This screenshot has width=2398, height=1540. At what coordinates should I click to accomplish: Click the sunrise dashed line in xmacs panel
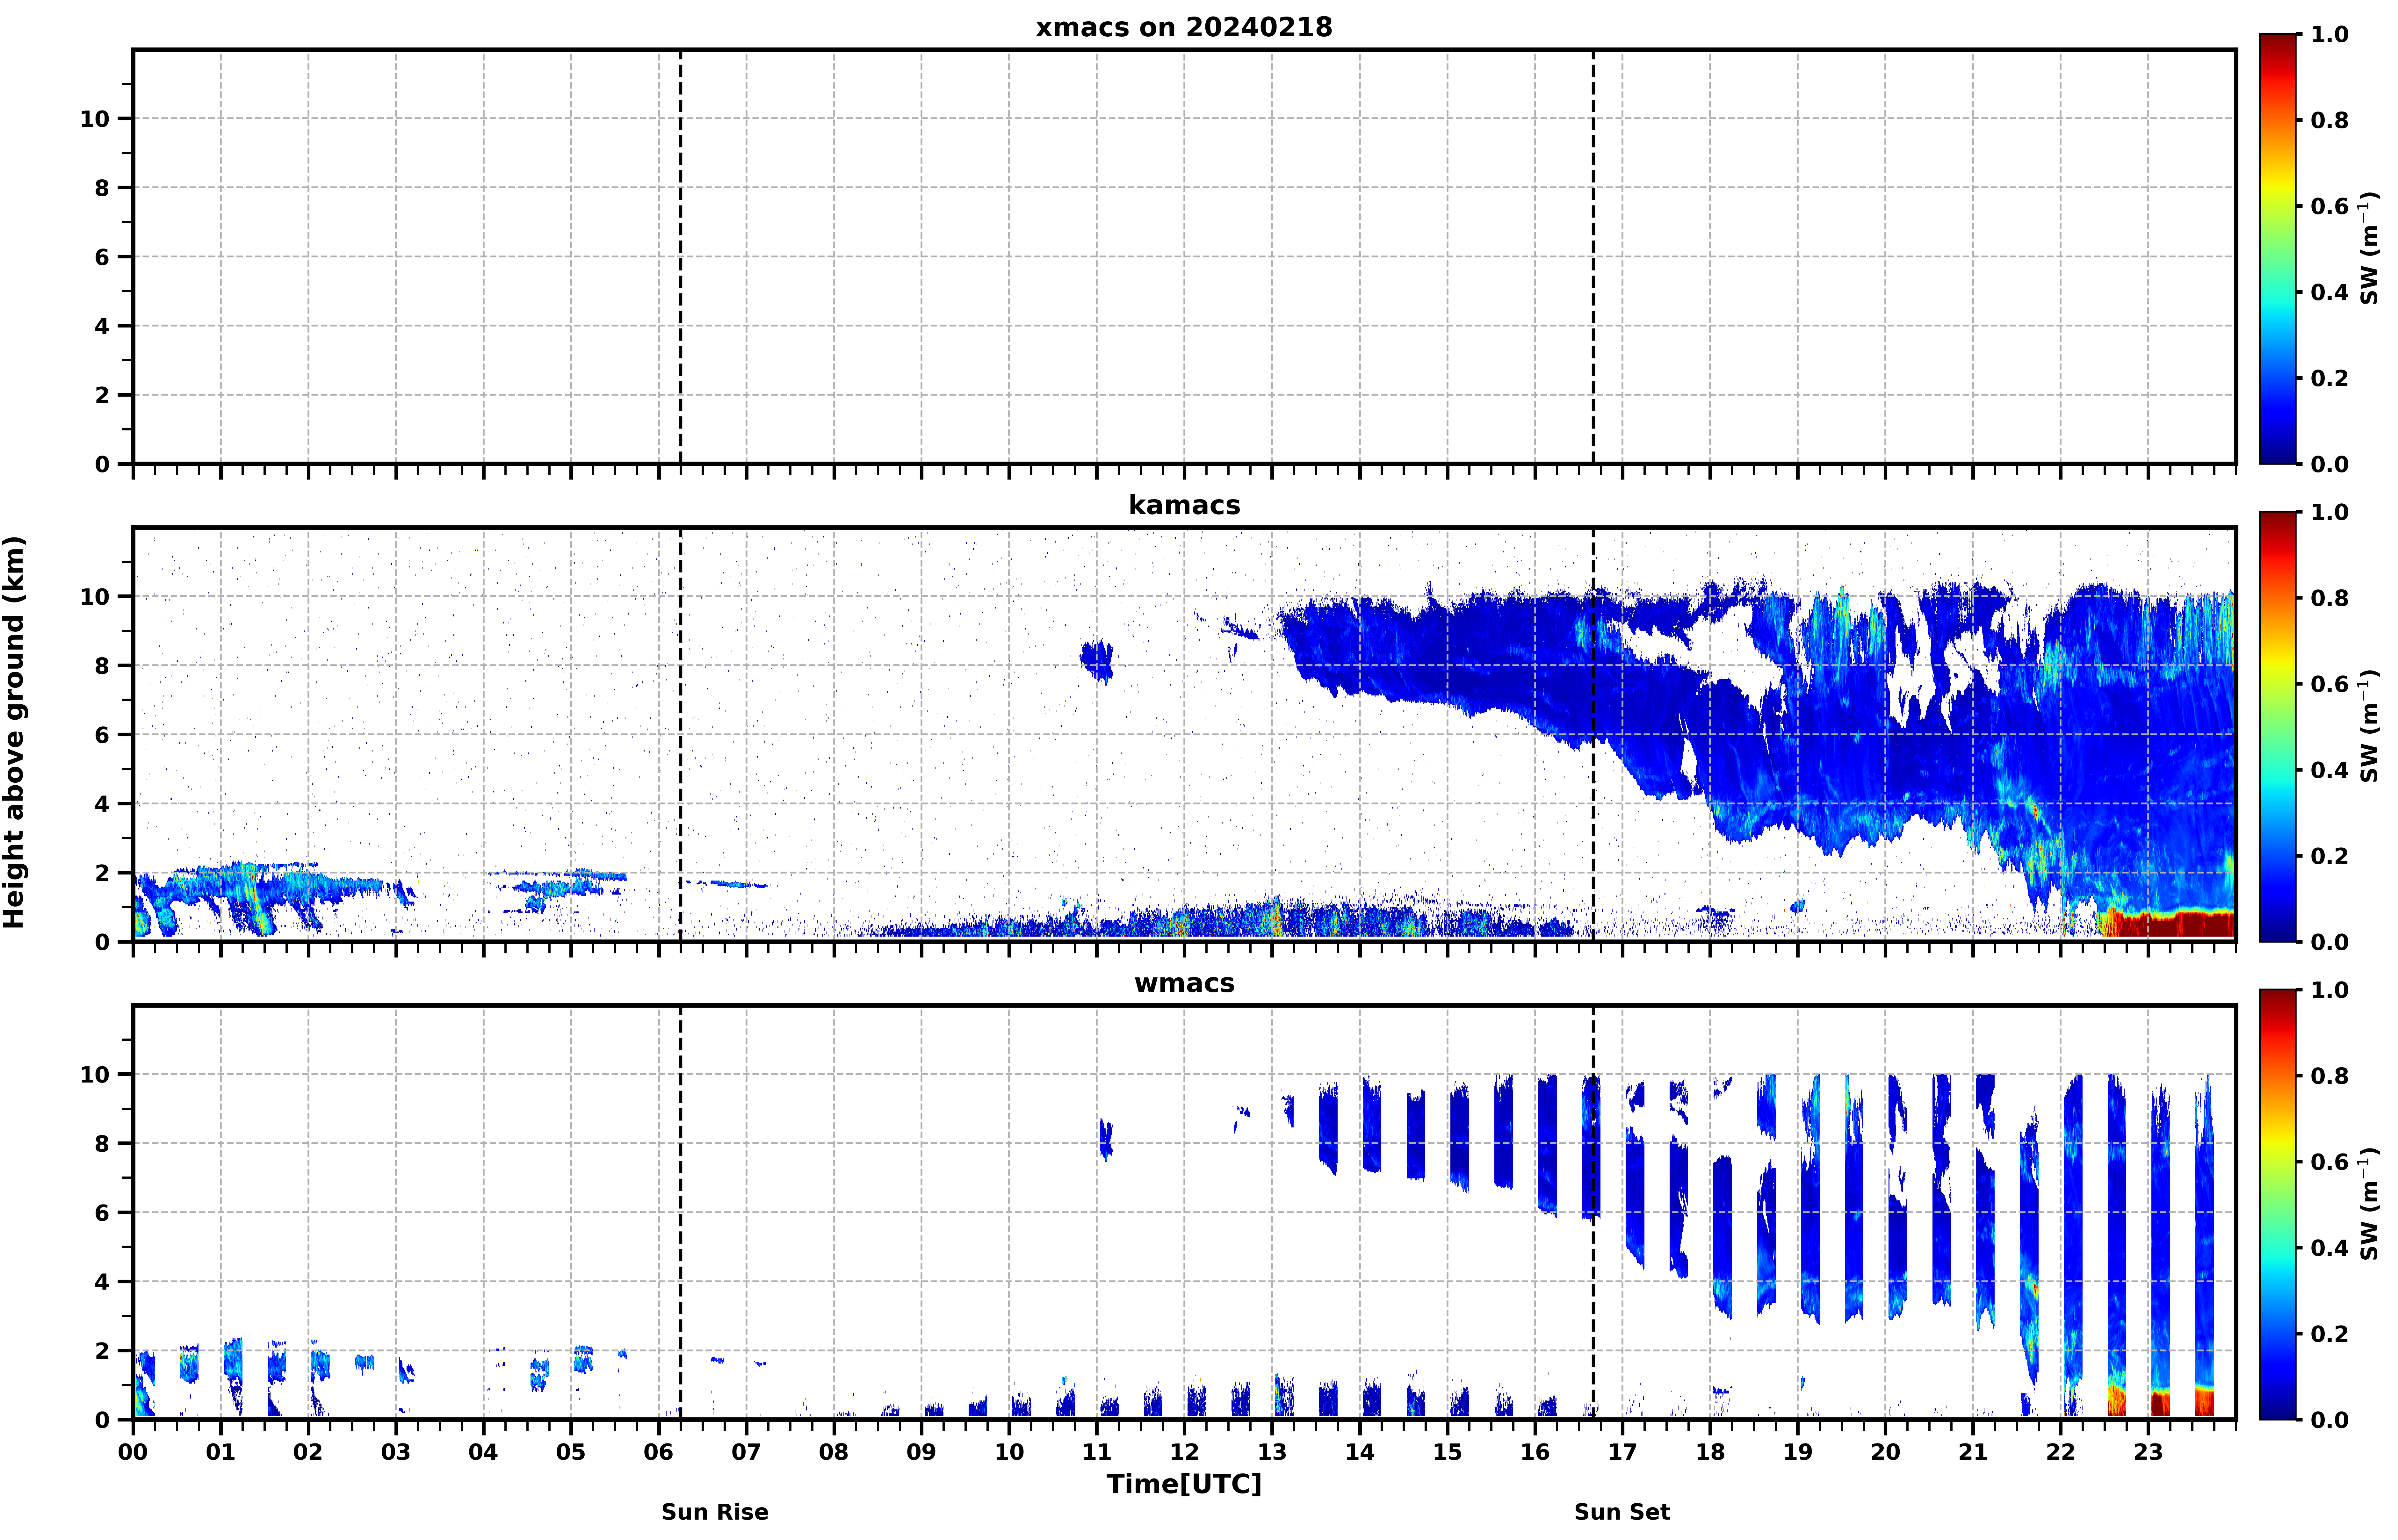click(x=681, y=257)
